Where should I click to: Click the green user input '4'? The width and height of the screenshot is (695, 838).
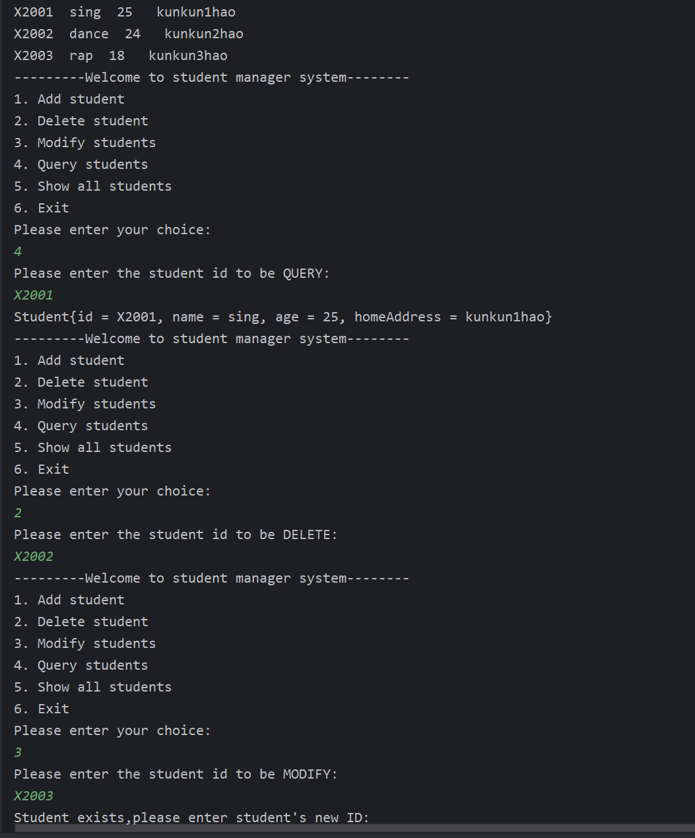(18, 251)
